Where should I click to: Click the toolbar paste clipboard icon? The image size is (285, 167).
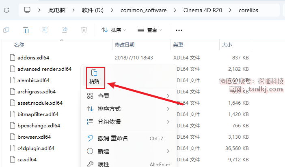(x=26, y=30)
